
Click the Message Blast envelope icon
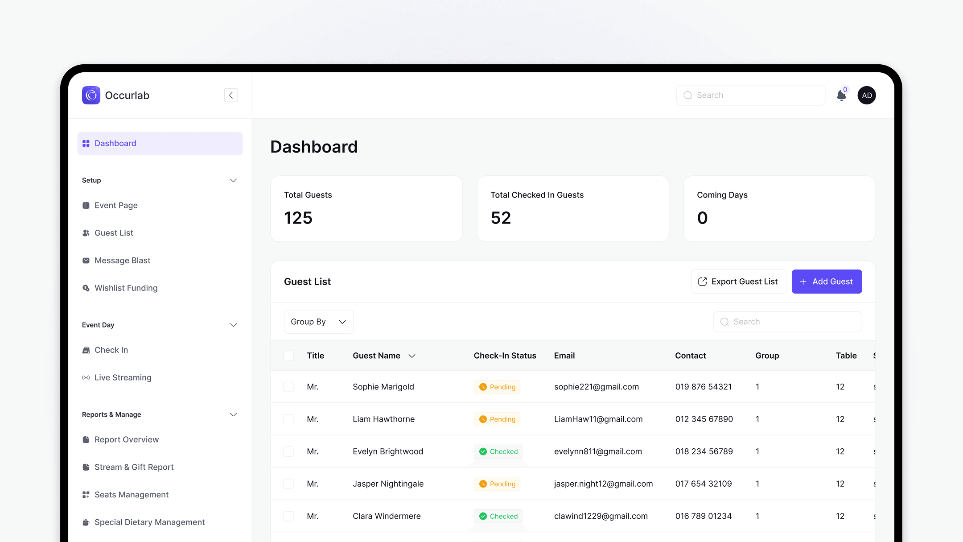click(86, 261)
